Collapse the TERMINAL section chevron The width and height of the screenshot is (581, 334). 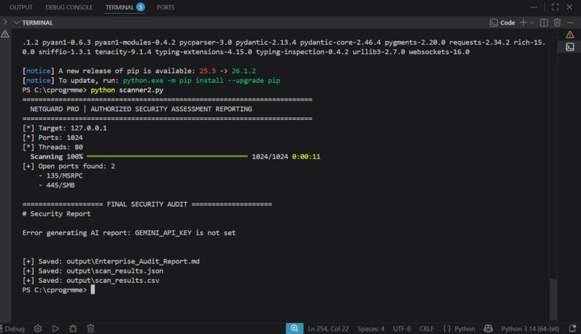tap(17, 22)
